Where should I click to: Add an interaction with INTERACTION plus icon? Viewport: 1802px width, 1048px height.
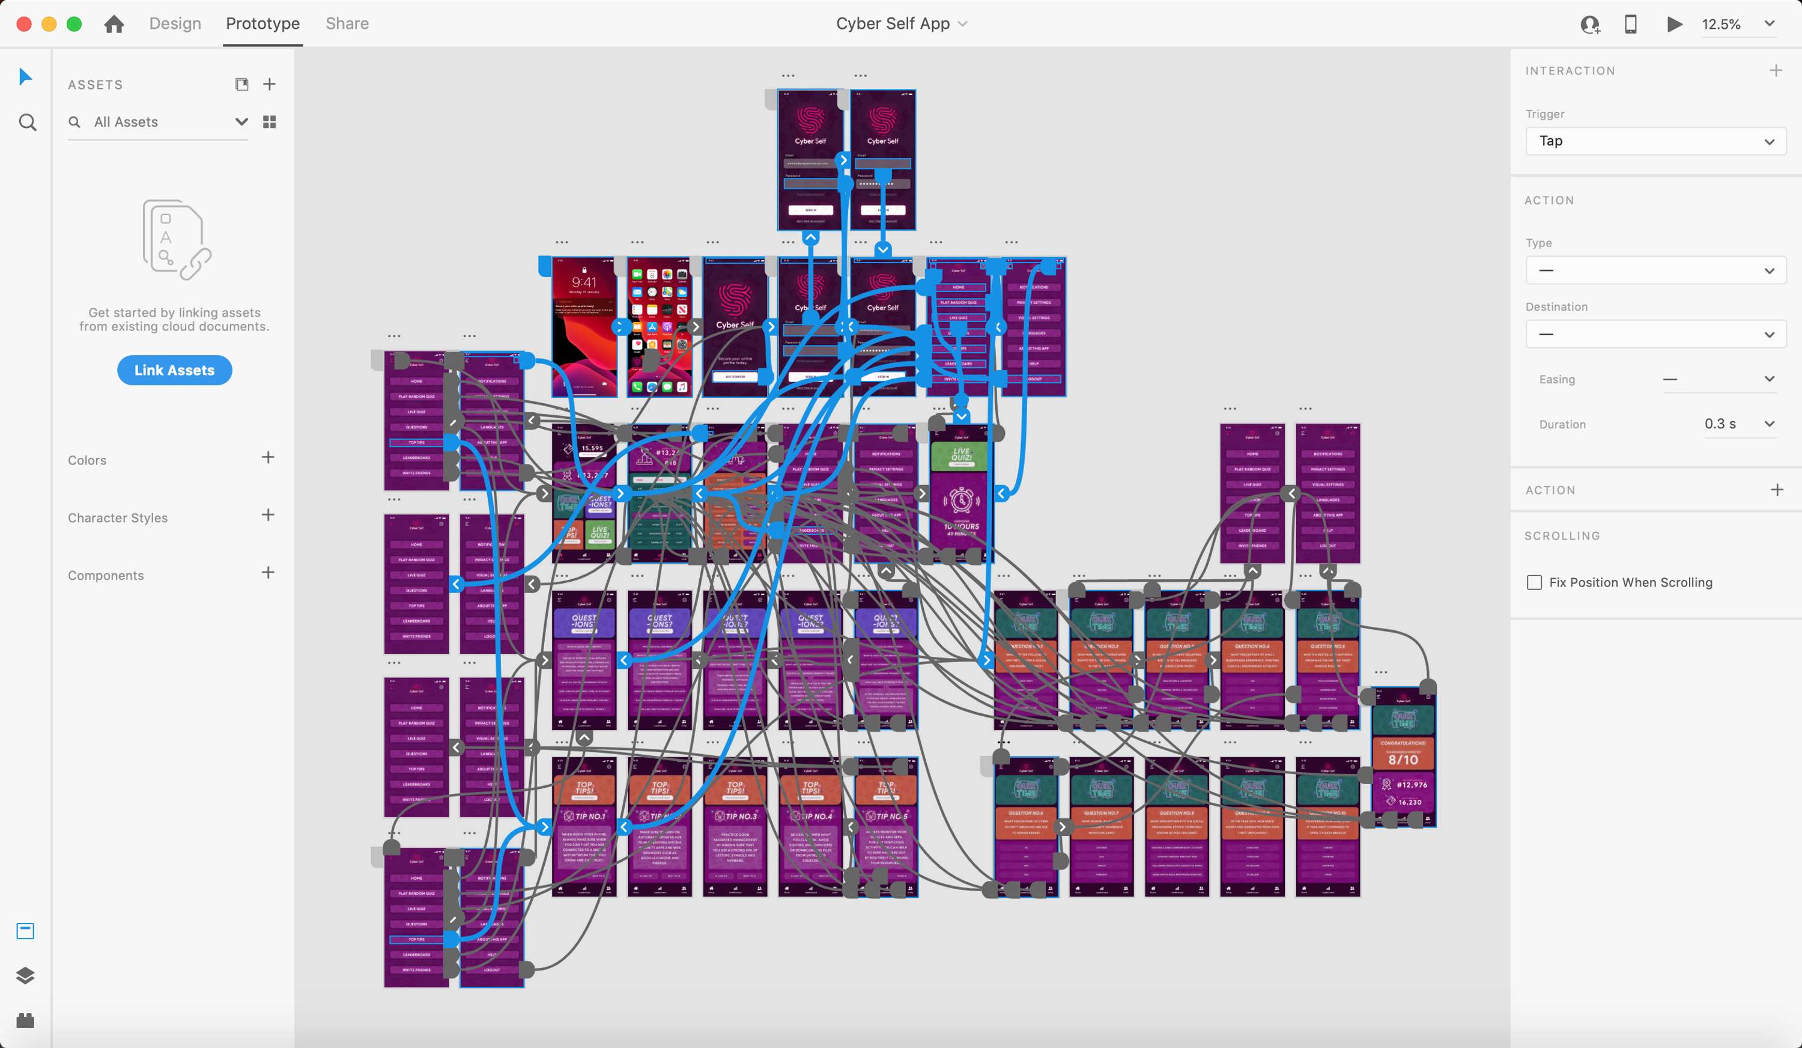pyautogui.click(x=1776, y=70)
